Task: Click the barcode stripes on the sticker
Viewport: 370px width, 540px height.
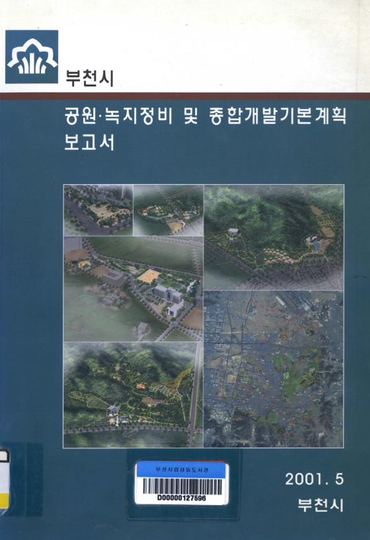Action: [182, 487]
